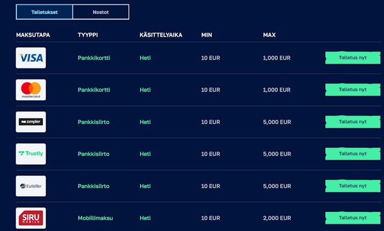Hit Talletus nyt for Trustly
This screenshot has height=231, width=384.
pos(352,154)
